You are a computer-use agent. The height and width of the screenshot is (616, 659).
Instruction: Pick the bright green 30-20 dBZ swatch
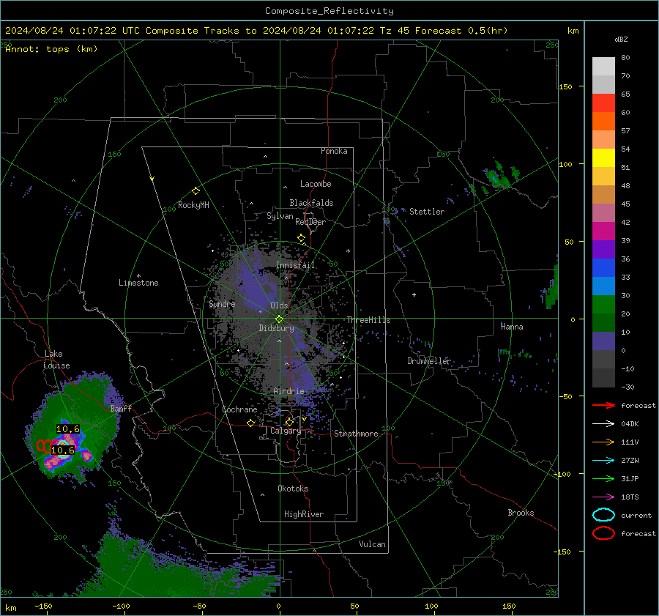click(x=603, y=305)
